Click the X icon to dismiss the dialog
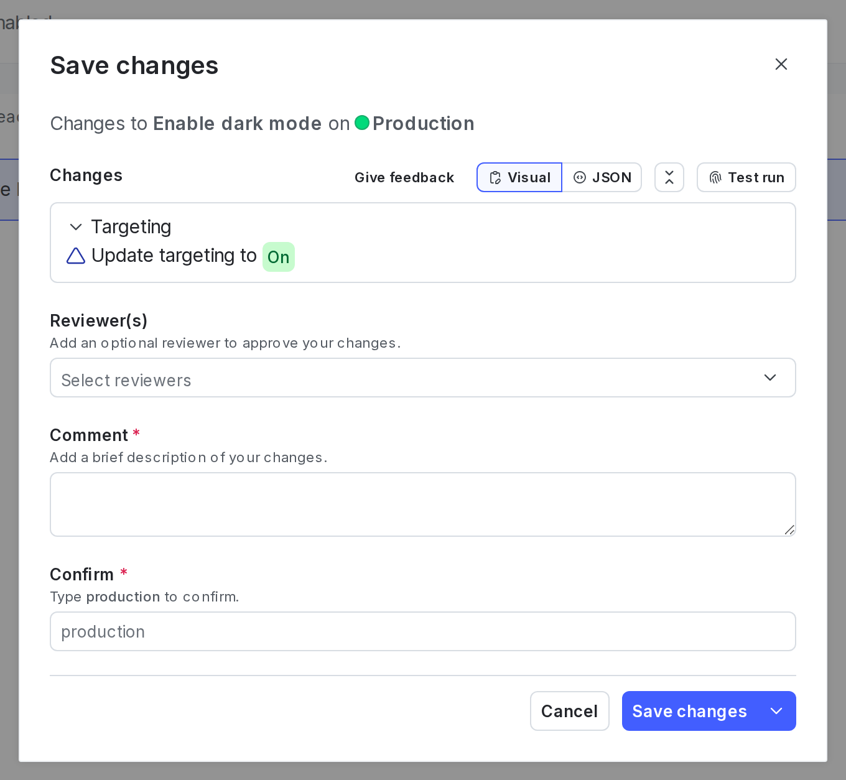Viewport: 846px width, 780px height. pyautogui.click(x=781, y=64)
